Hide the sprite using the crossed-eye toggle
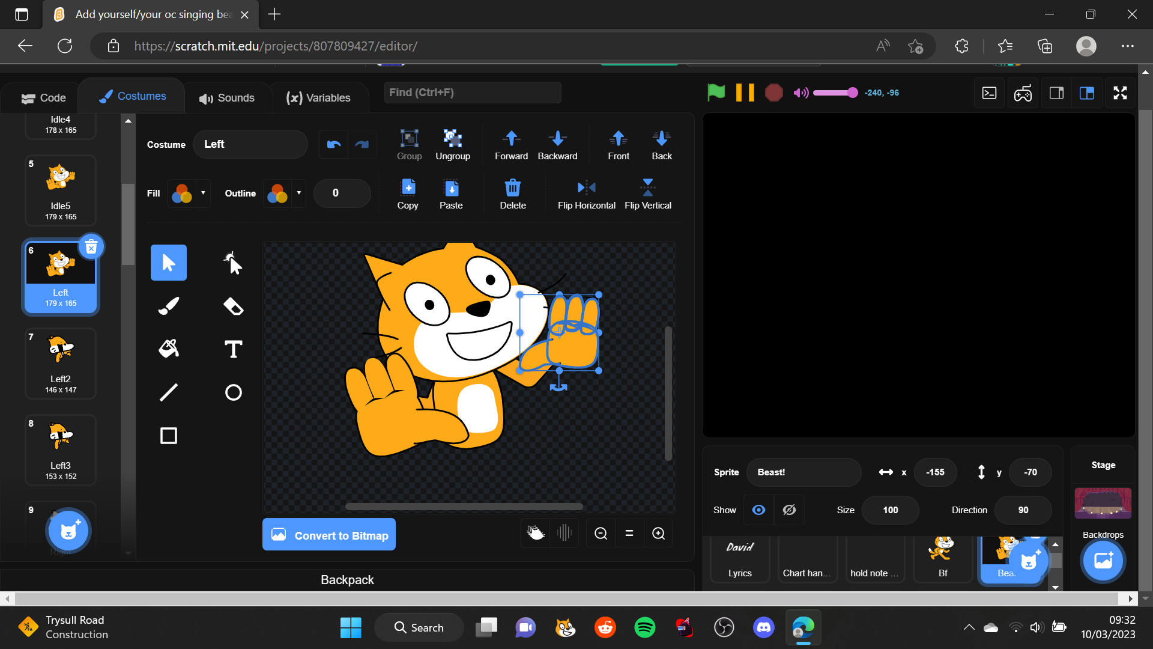 pyautogui.click(x=788, y=510)
